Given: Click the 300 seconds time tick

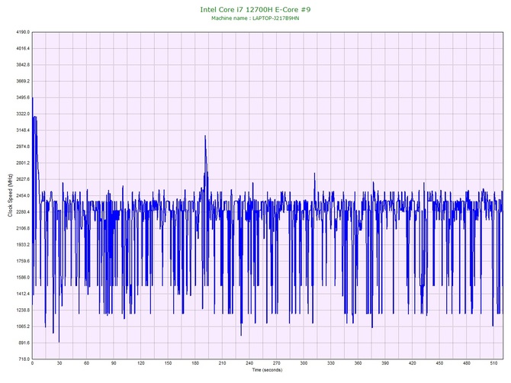Looking at the screenshot, I should pos(304,363).
